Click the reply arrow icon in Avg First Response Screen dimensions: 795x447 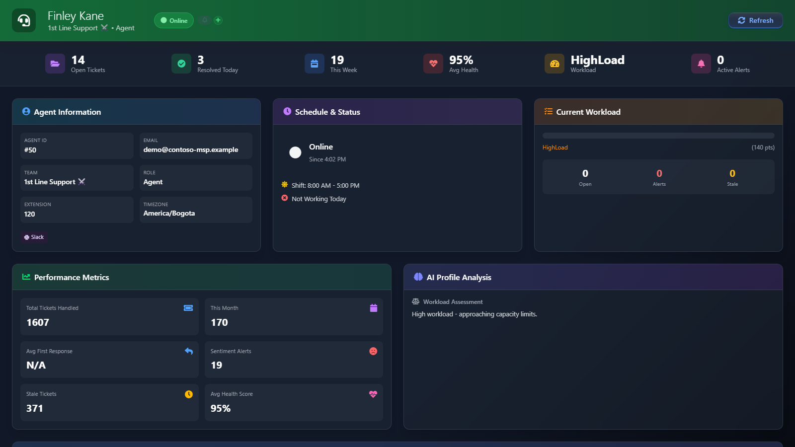(189, 351)
